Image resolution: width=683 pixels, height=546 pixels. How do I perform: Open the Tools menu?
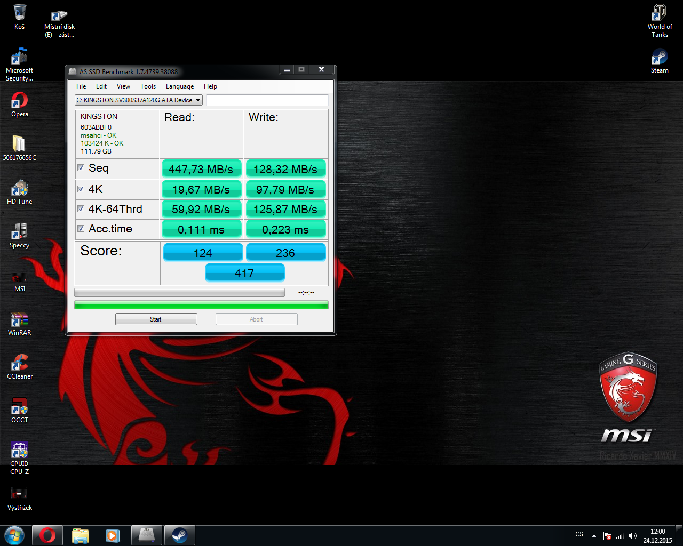click(148, 86)
